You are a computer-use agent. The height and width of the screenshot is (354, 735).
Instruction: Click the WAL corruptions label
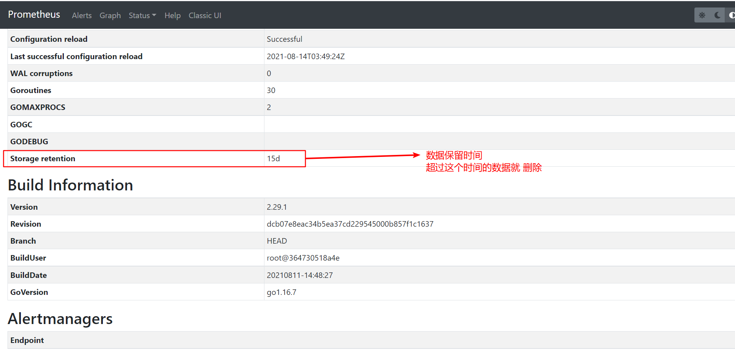click(41, 73)
